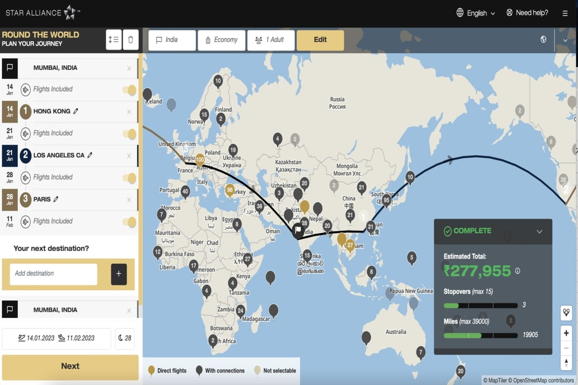Click the 14 Jan date tile for Hong Kong
The width and height of the screenshot is (578, 385).
[x=10, y=112]
